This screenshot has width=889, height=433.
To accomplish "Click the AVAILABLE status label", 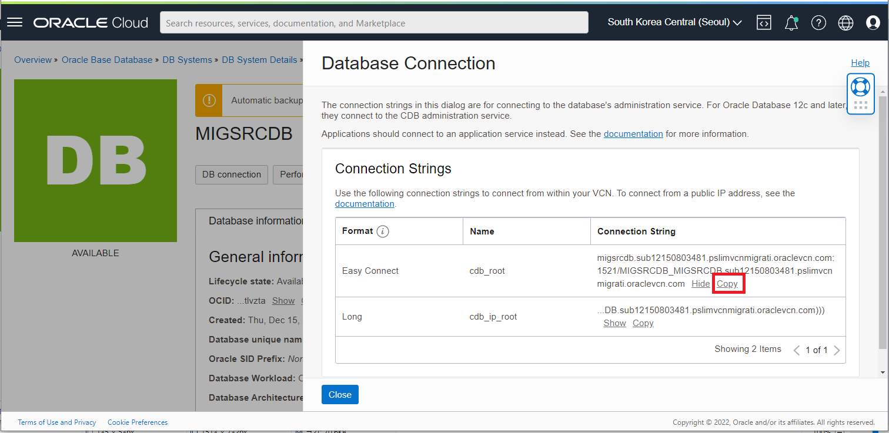I will (x=95, y=253).
